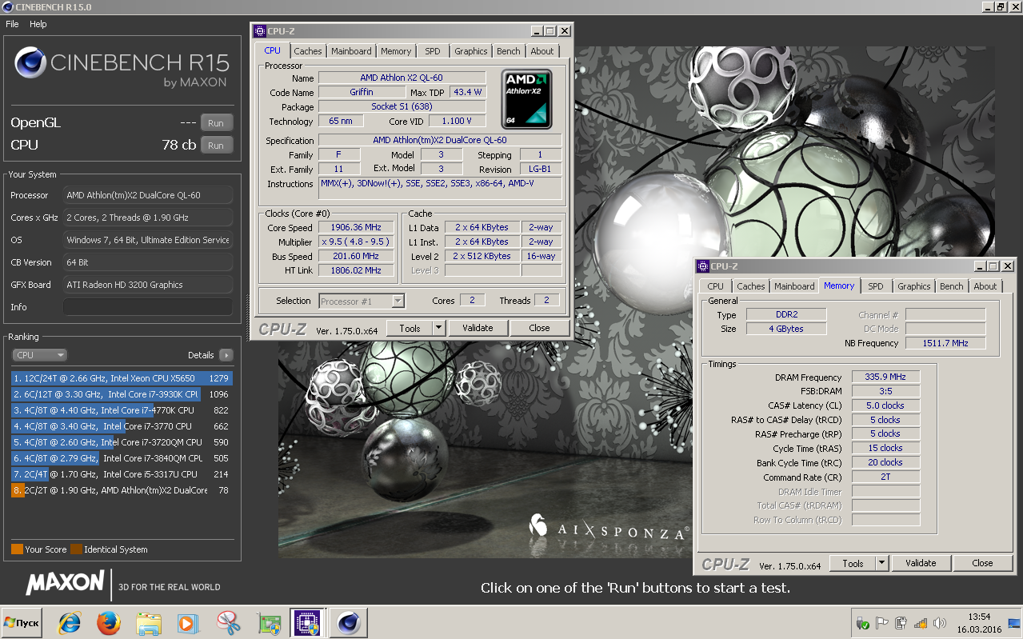Viewport: 1023px width, 639px height.
Task: Open Windows Explorer folder icon in taskbar
Action: (149, 622)
